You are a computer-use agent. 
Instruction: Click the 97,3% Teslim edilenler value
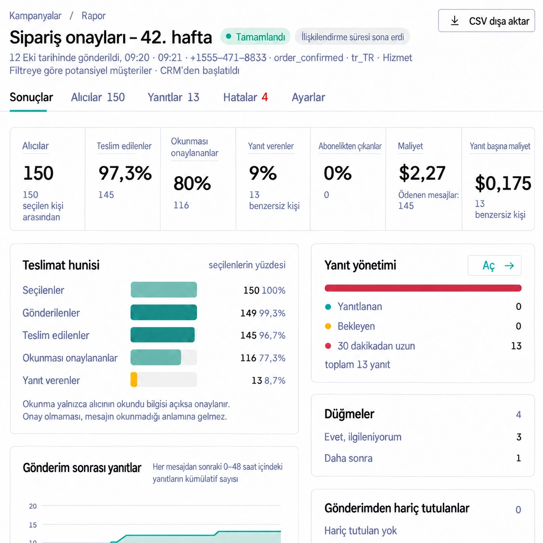click(125, 173)
